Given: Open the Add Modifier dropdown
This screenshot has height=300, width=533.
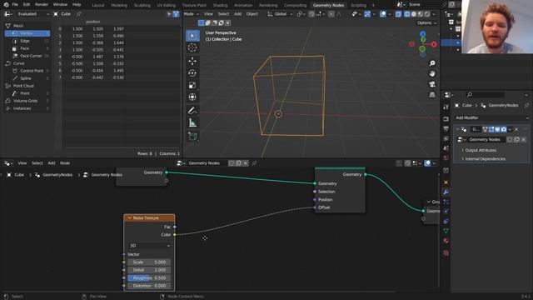Looking at the screenshot, I should pos(491,117).
